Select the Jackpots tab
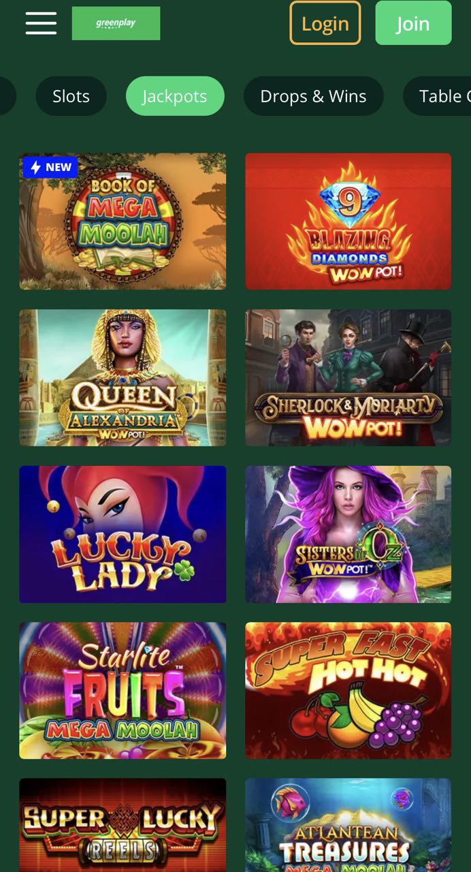This screenshot has width=471, height=872. point(175,96)
